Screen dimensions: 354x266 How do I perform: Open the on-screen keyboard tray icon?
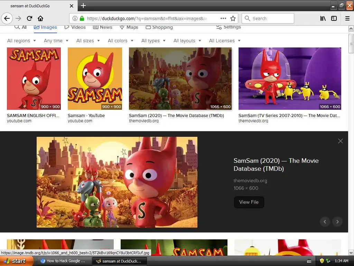click(x=309, y=261)
